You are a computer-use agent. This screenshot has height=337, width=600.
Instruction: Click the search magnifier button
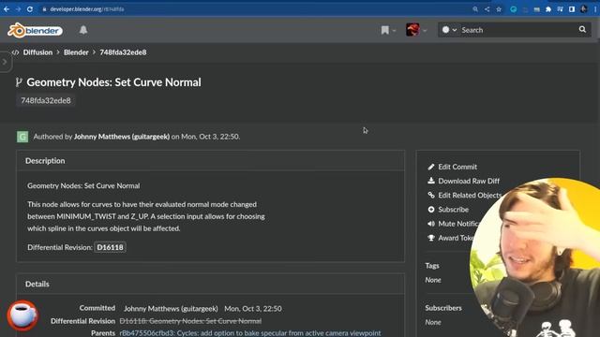[582, 29]
